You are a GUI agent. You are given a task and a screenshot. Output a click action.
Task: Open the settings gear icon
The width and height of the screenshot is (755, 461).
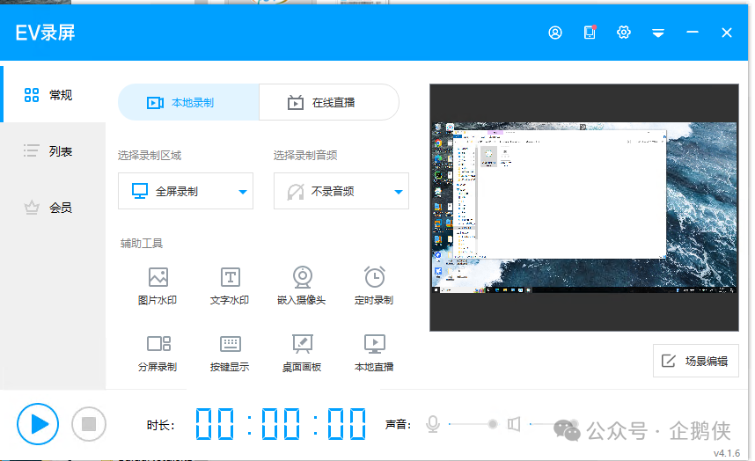pyautogui.click(x=624, y=33)
